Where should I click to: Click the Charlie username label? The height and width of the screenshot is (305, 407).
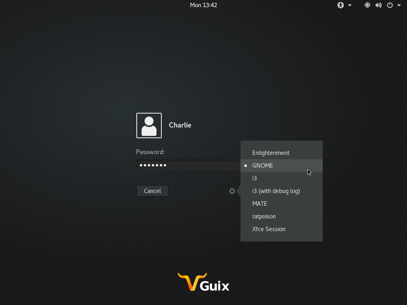(180, 125)
